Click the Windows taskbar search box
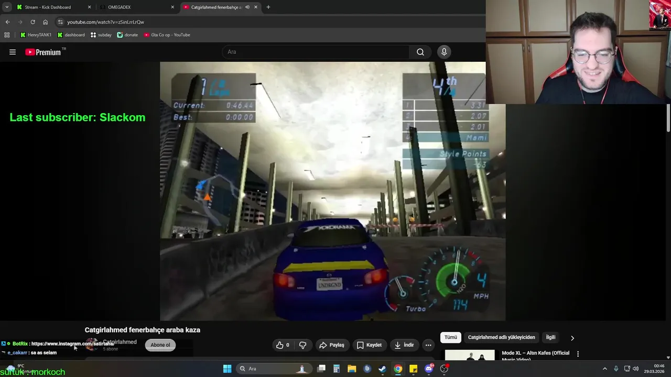 (273, 369)
